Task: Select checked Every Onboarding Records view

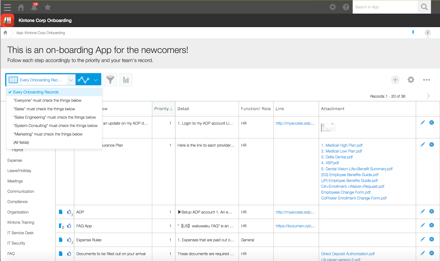Action: (36, 92)
